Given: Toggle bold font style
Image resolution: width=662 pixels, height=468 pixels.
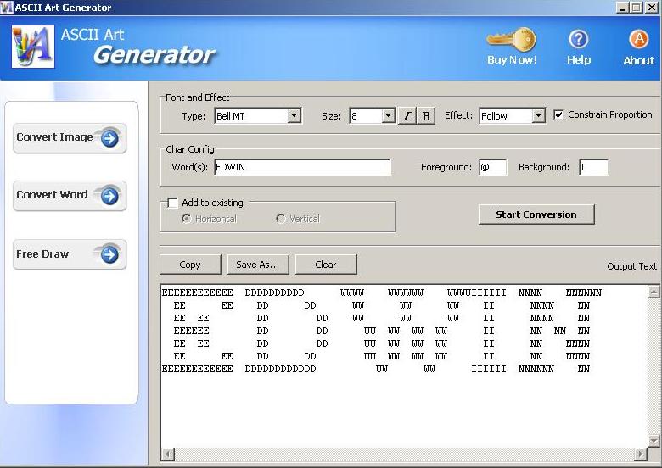Looking at the screenshot, I should [x=426, y=115].
